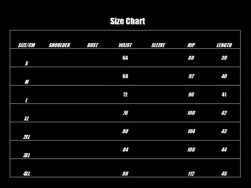Click the SLEEVE column header

click(x=158, y=45)
